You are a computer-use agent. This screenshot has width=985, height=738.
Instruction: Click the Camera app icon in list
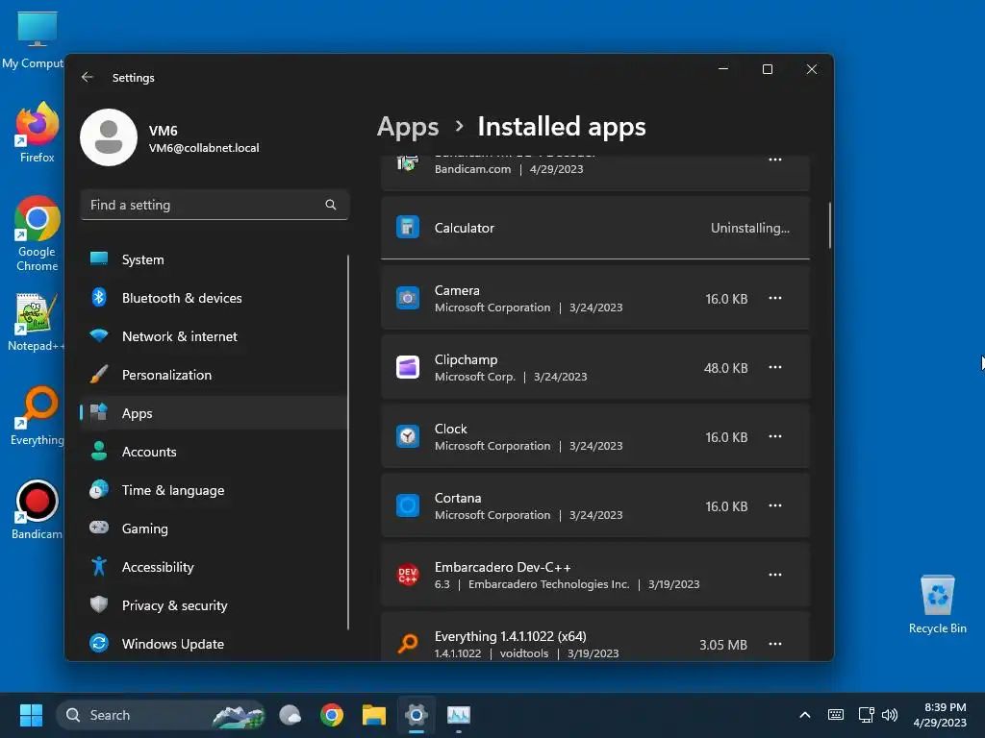[x=408, y=298]
